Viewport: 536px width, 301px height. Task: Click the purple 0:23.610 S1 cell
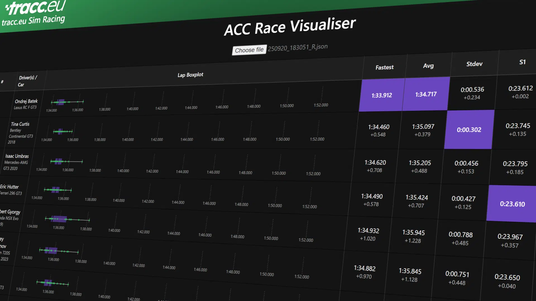(512, 204)
